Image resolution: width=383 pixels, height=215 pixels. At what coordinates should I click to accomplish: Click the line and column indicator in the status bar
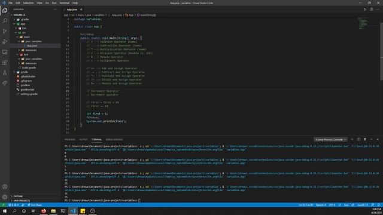[306, 205]
